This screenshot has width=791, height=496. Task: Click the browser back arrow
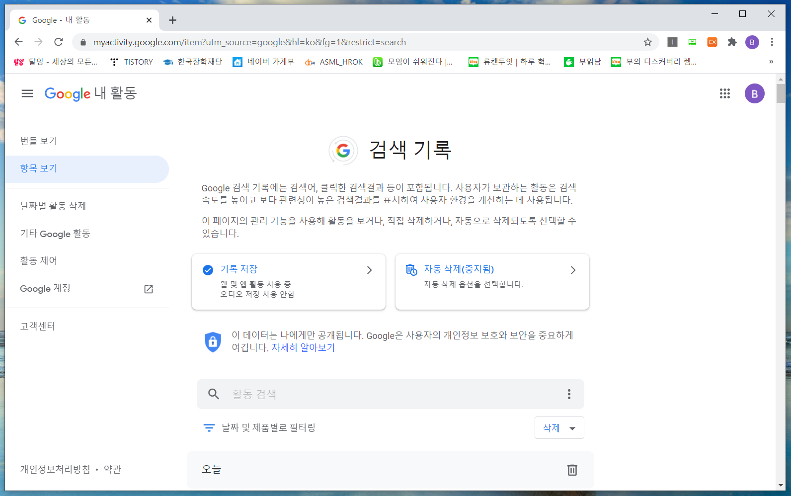point(19,42)
